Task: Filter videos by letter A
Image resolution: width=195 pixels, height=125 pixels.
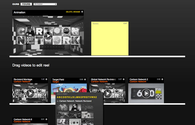Action: (58, 97)
